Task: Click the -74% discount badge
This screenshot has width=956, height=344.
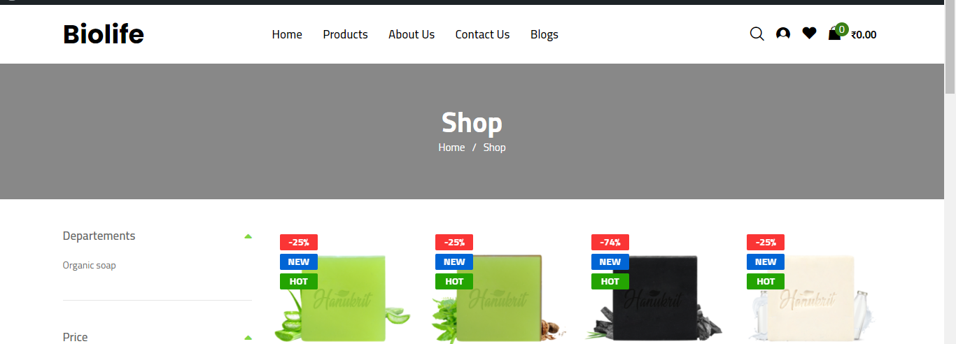Action: click(x=610, y=242)
